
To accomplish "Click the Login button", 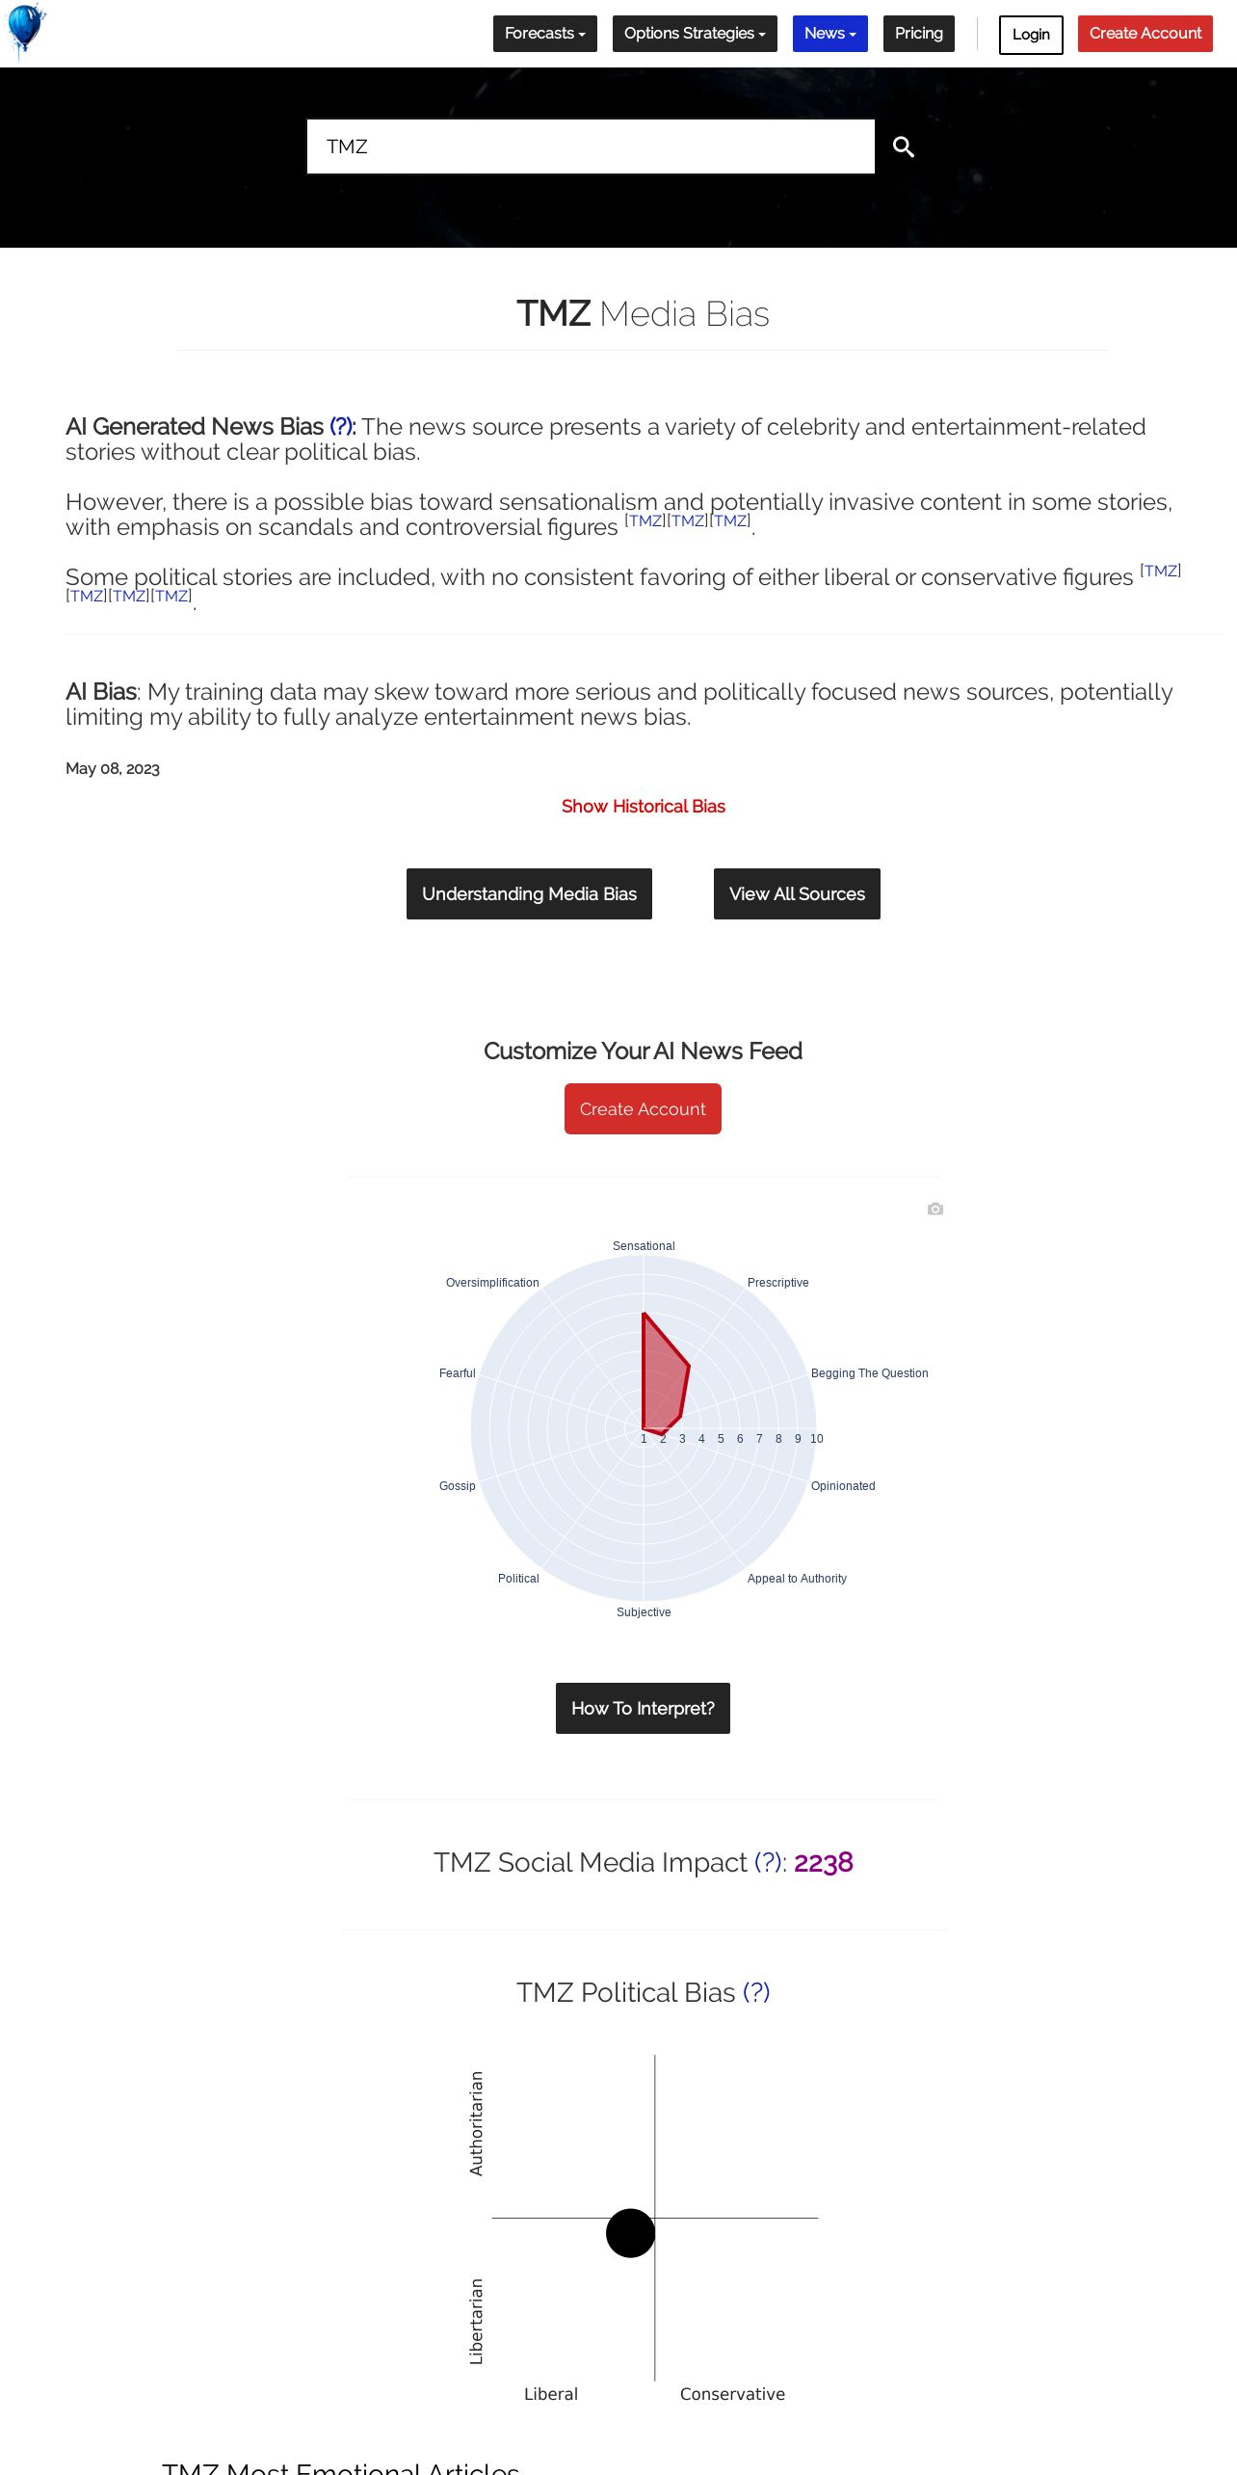I will point(1030,35).
